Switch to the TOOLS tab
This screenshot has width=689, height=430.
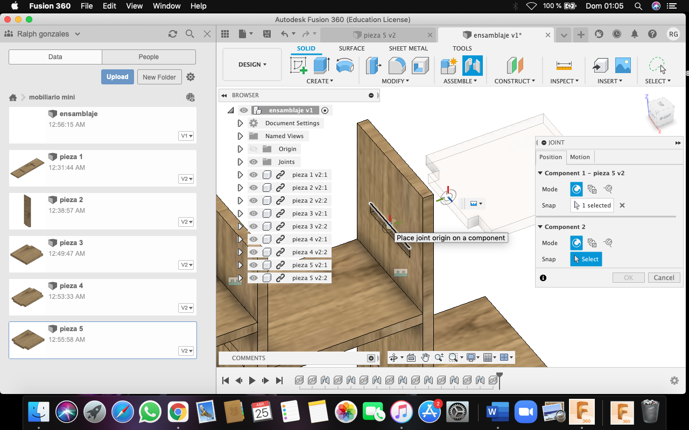(462, 48)
